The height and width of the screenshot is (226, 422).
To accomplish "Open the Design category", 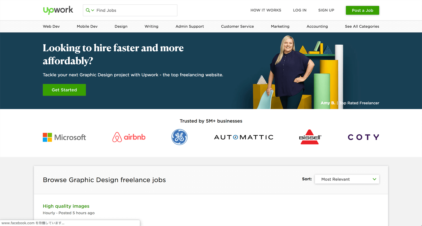I will click(121, 26).
